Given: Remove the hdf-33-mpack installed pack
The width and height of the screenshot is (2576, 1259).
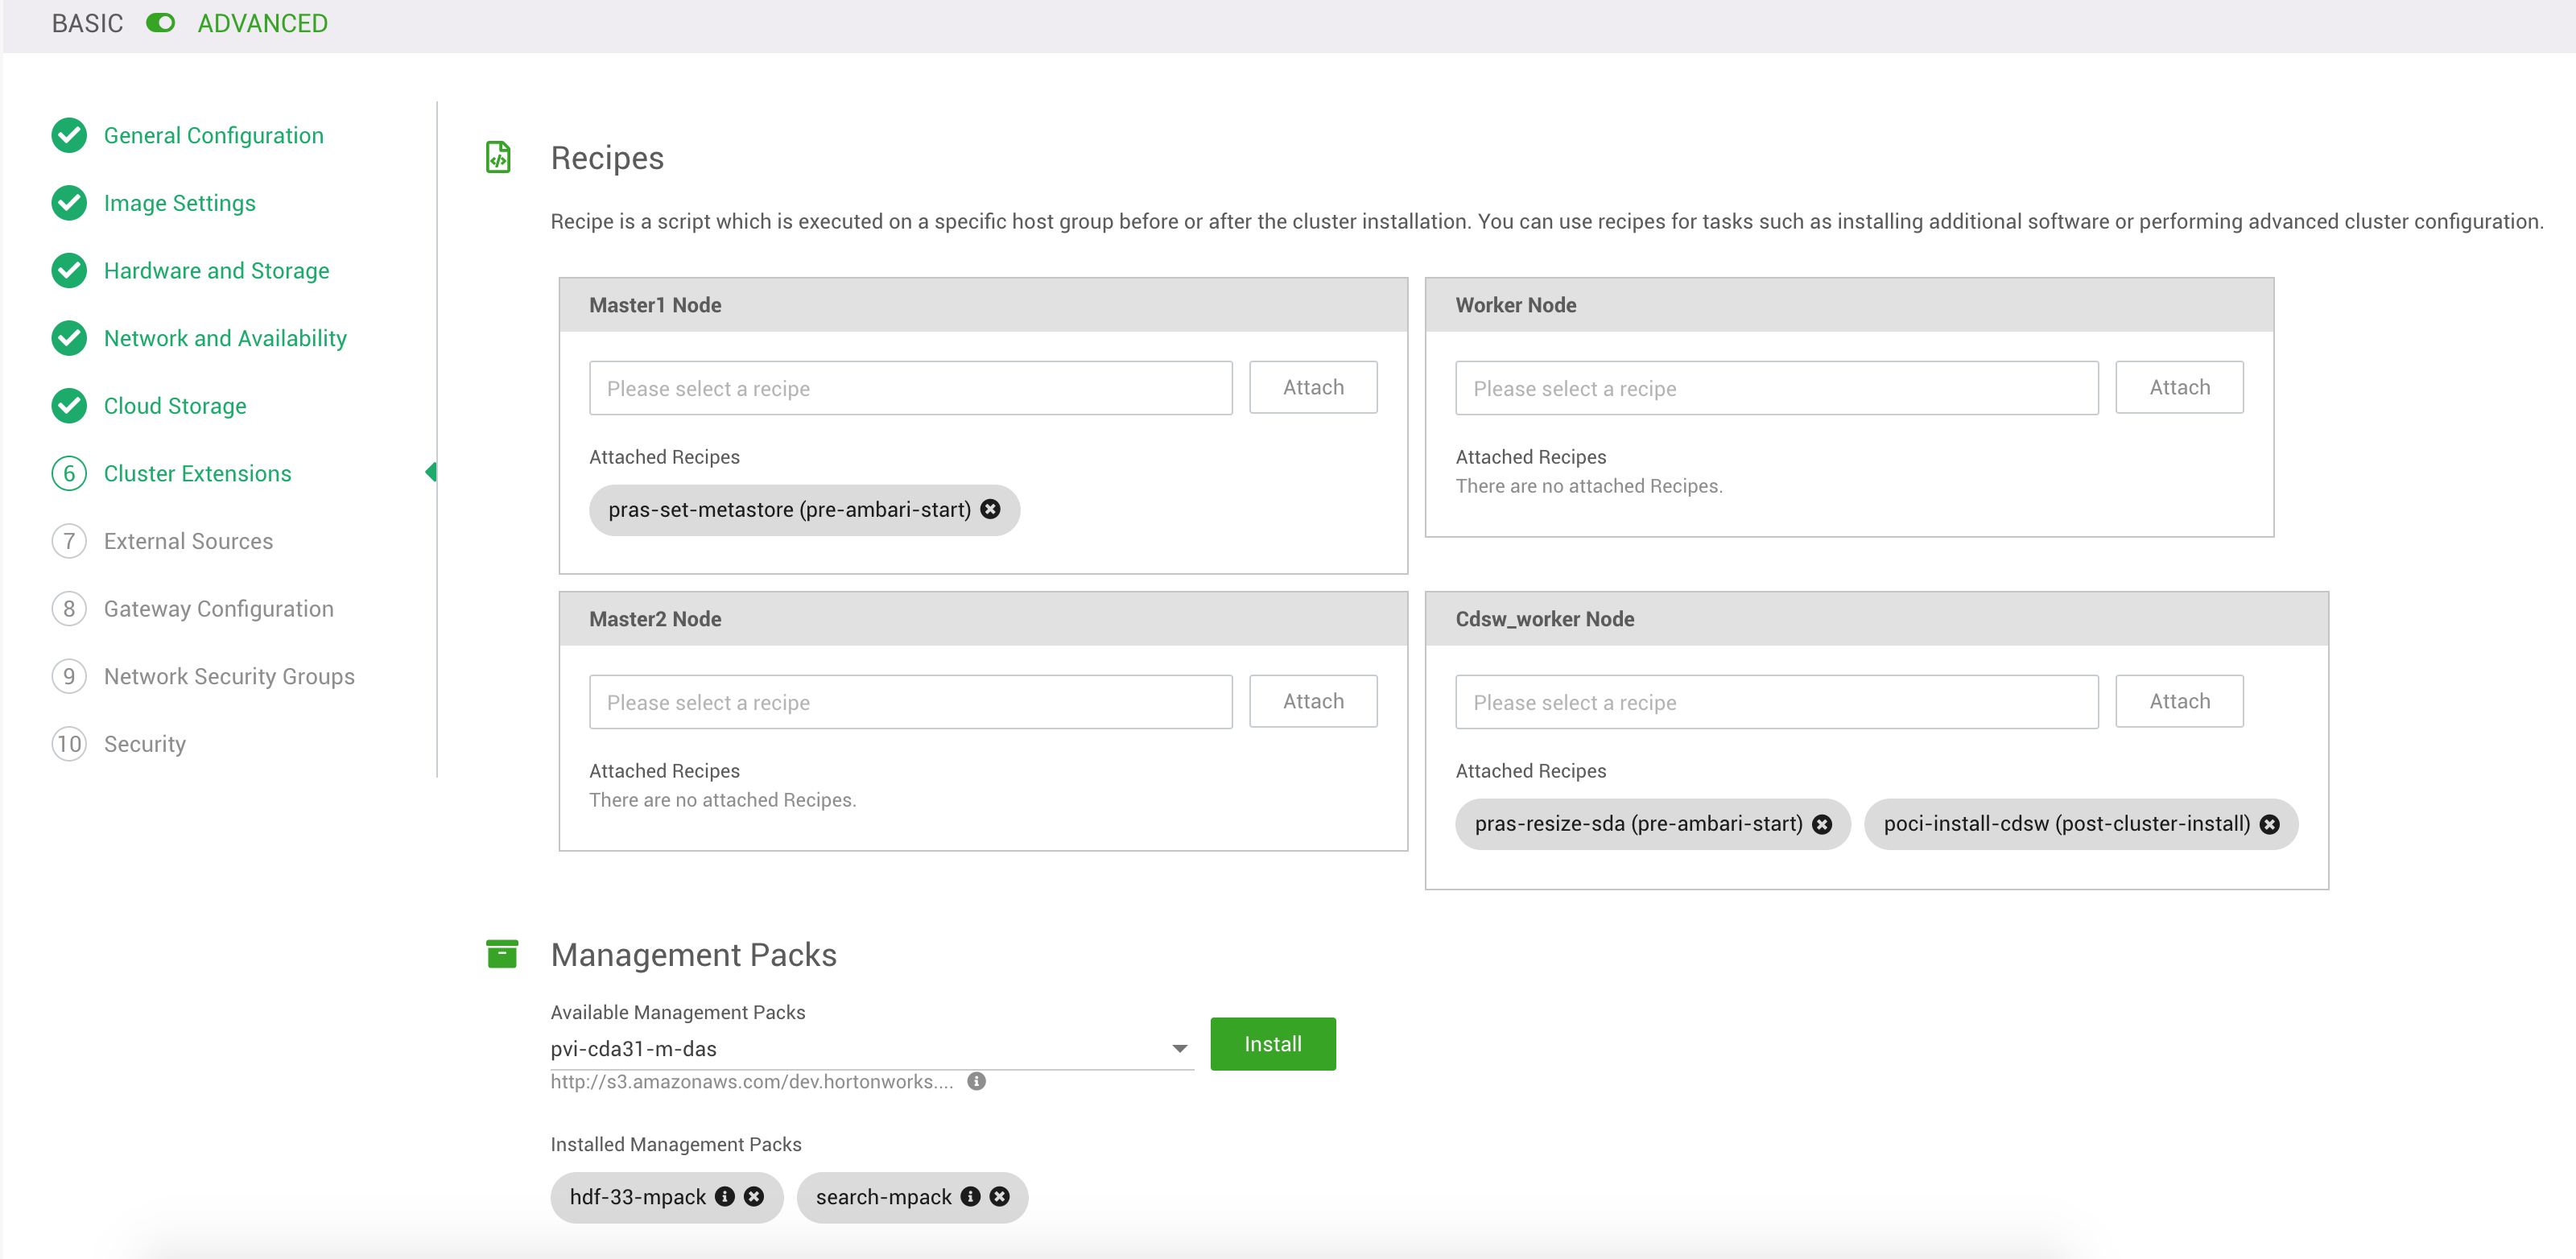Looking at the screenshot, I should coord(755,1197).
